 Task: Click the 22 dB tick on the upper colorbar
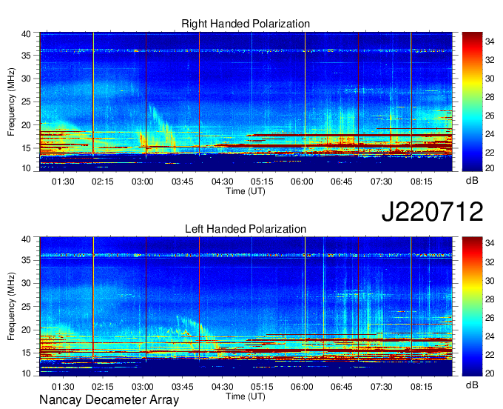click(489, 153)
